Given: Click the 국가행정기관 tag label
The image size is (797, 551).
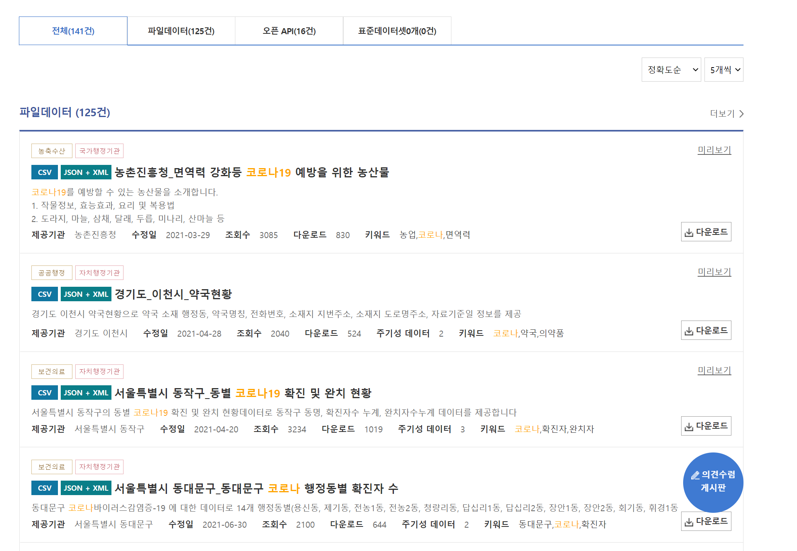Looking at the screenshot, I should (99, 151).
